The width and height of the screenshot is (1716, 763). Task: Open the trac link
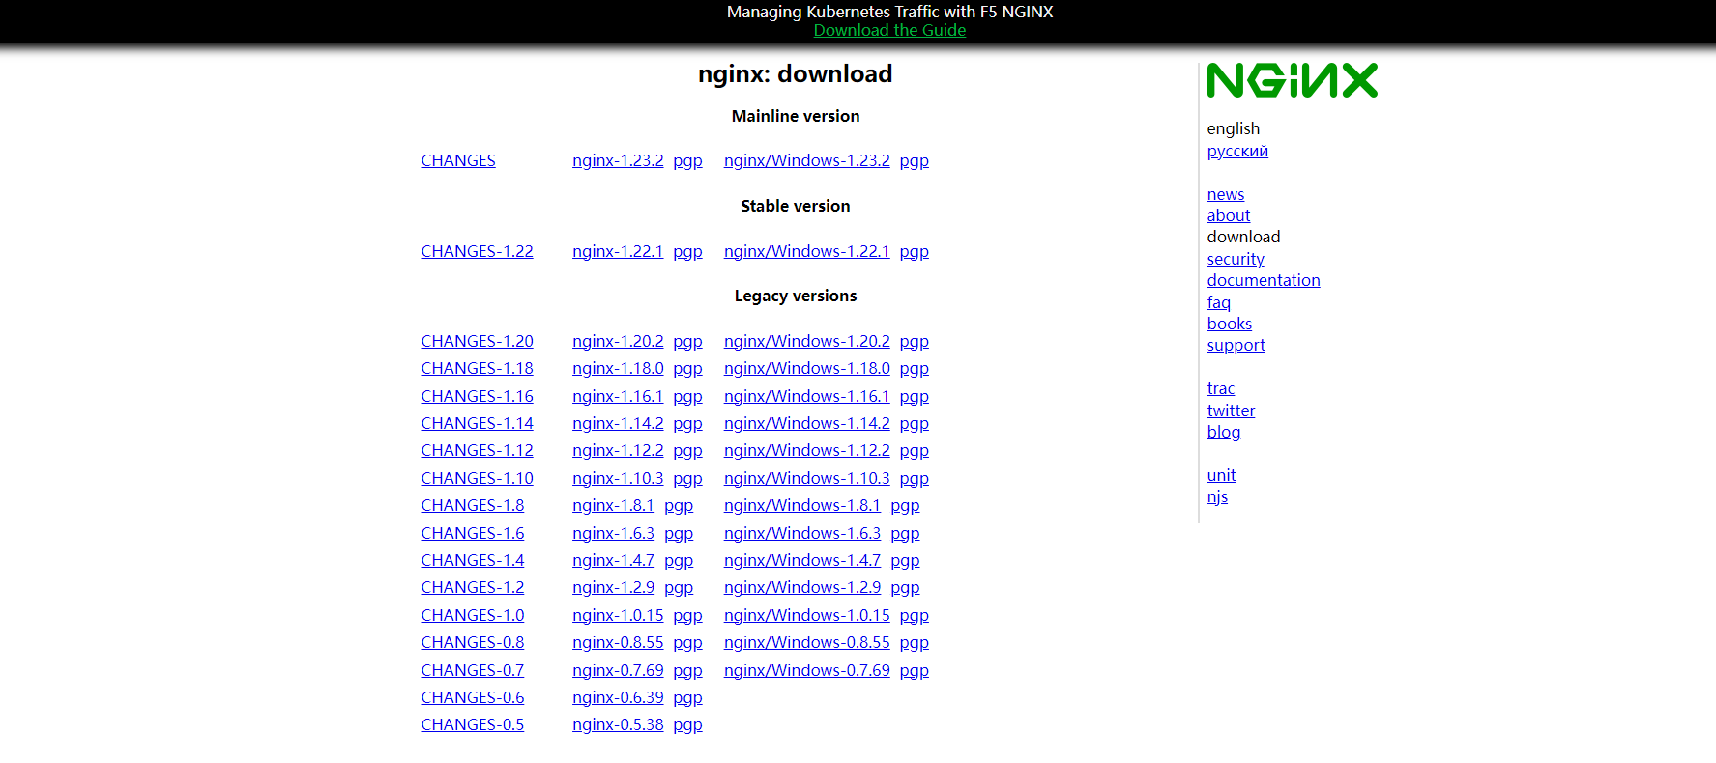pyautogui.click(x=1221, y=388)
